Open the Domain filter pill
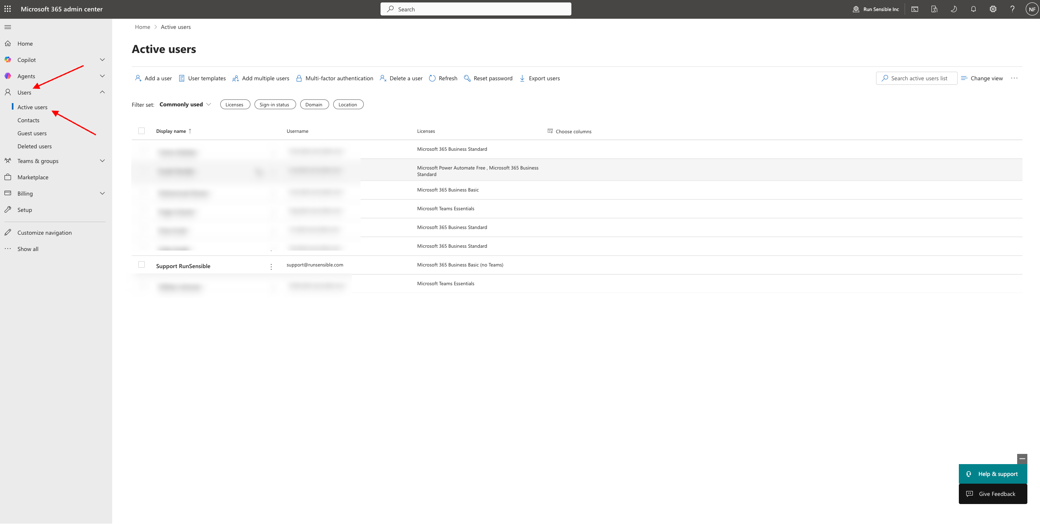Image resolution: width=1040 pixels, height=524 pixels. (314, 105)
